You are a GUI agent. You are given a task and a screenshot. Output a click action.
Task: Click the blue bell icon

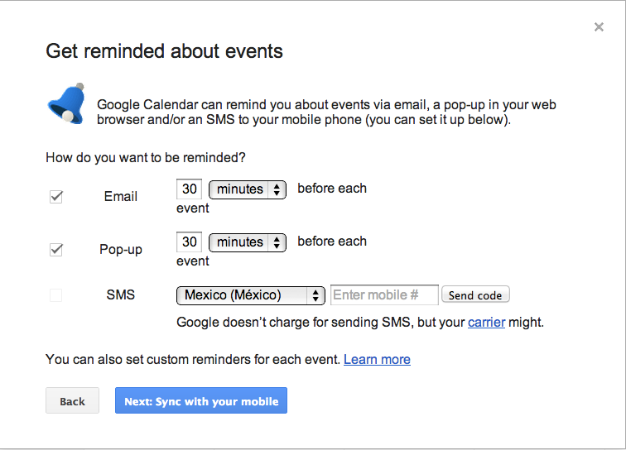tap(68, 105)
